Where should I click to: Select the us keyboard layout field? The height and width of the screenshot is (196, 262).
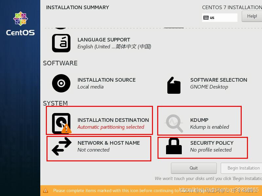pos(219,18)
